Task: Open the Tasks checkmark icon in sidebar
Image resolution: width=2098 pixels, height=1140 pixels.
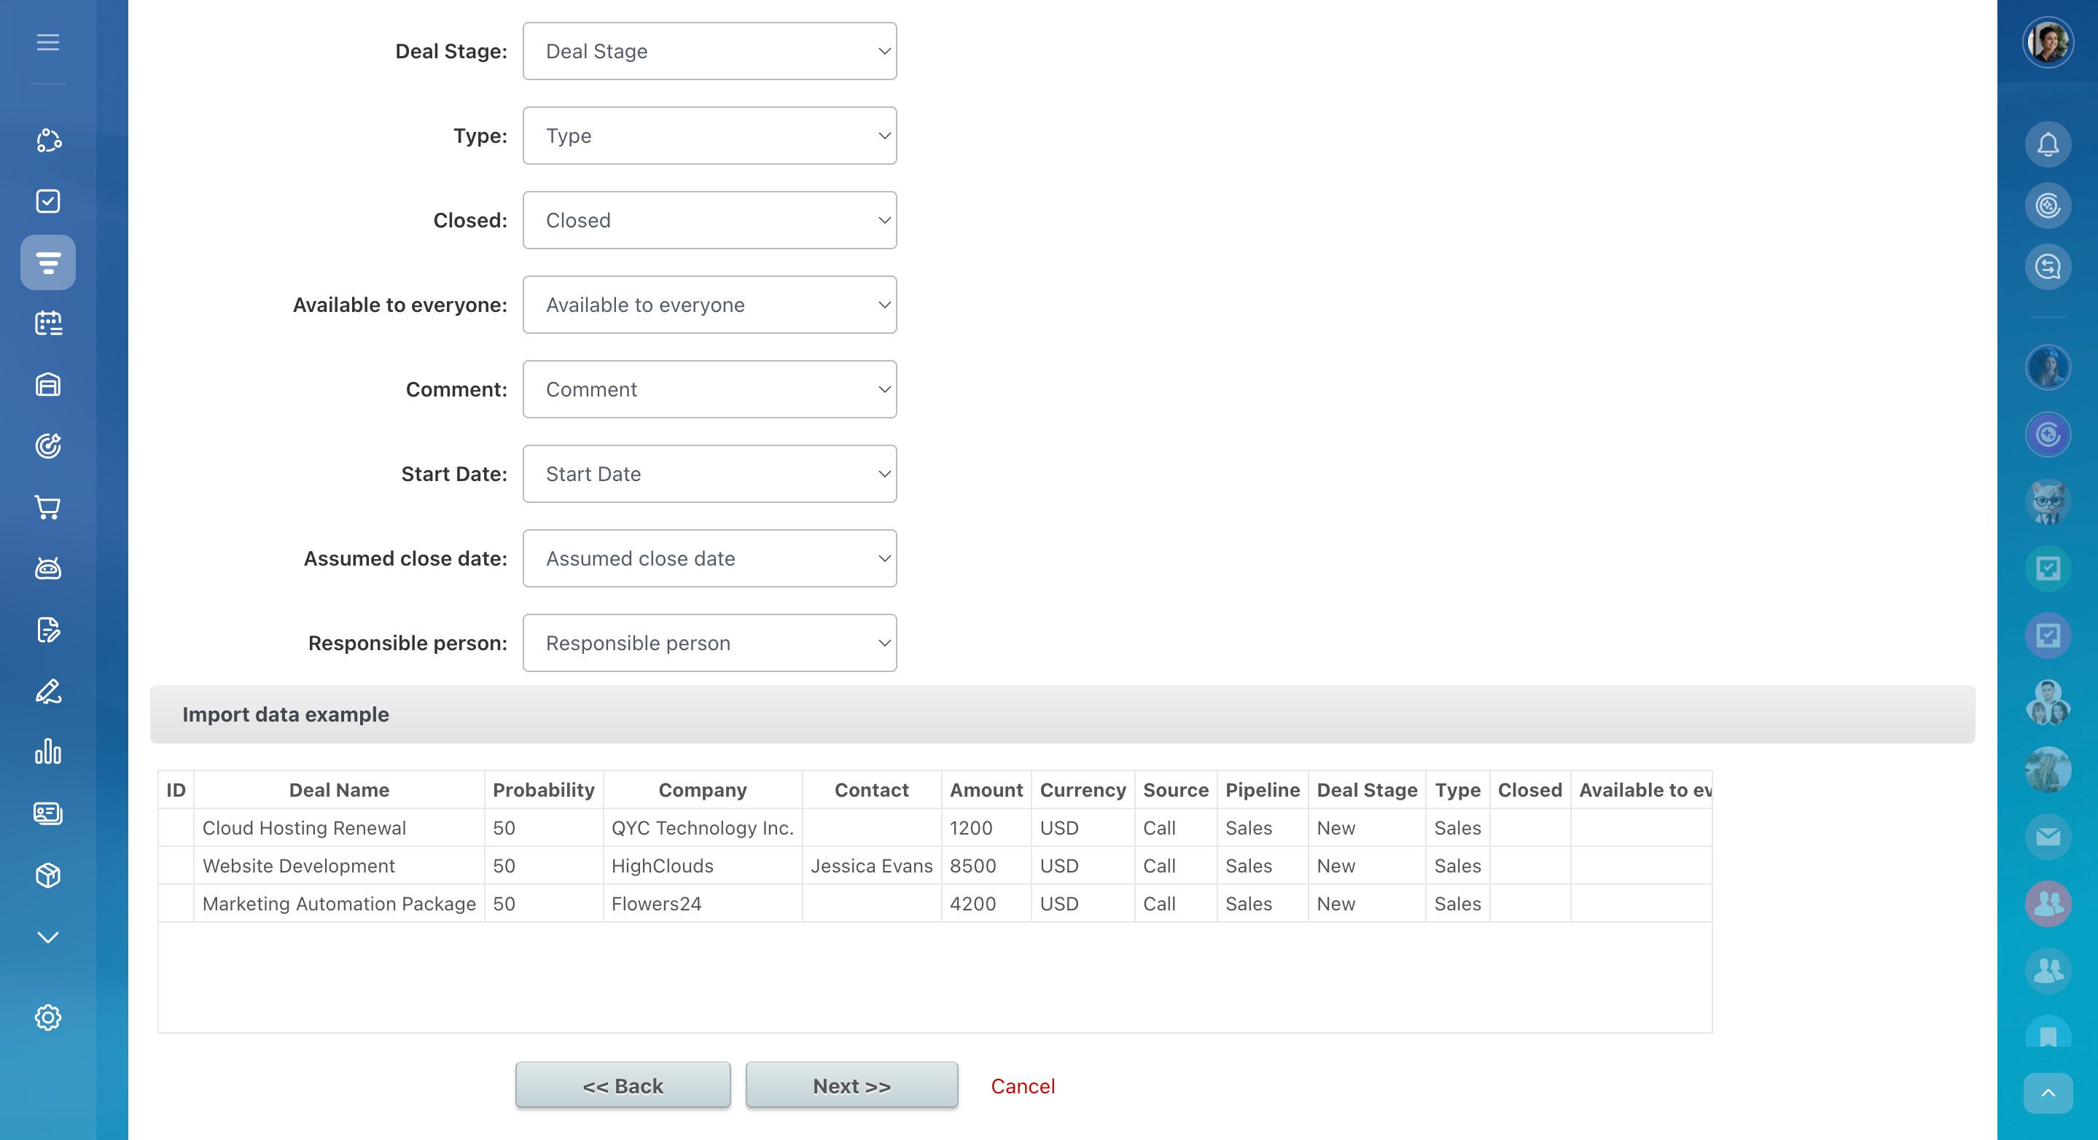Action: (48, 201)
